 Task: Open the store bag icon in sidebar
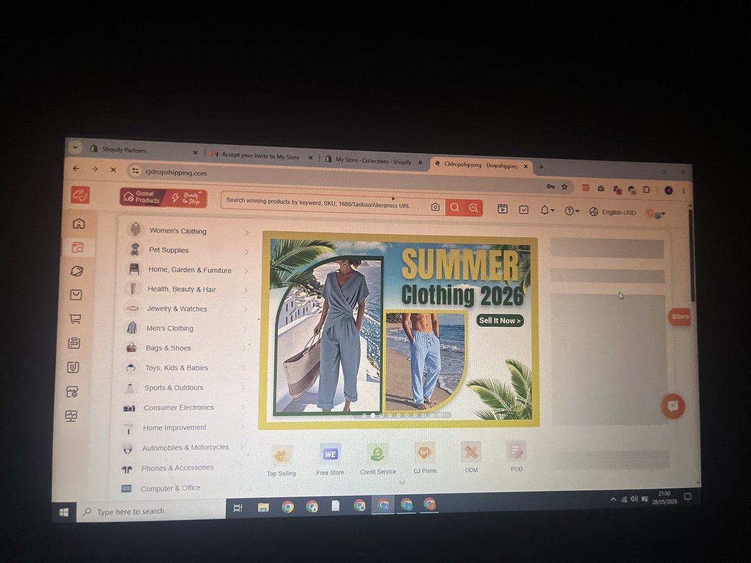pyautogui.click(x=76, y=295)
